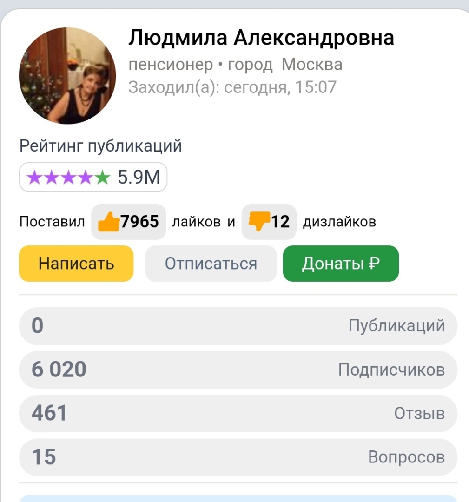Open the round profile avatar photo

[67, 75]
